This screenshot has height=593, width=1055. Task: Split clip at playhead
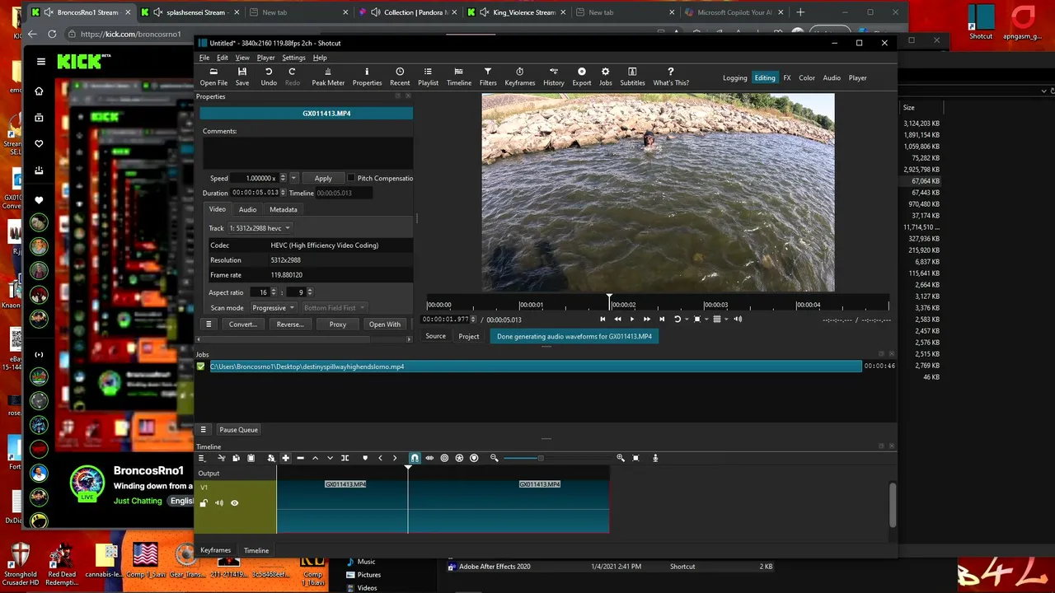tap(345, 458)
